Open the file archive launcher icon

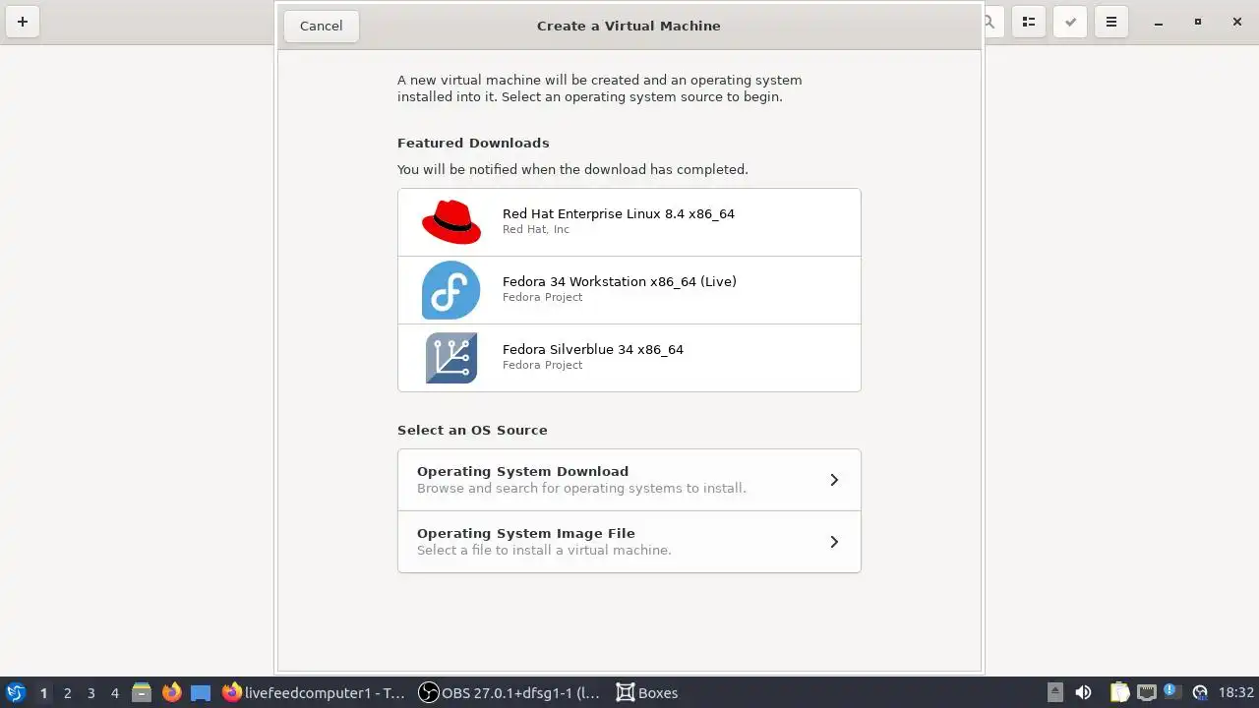click(142, 692)
